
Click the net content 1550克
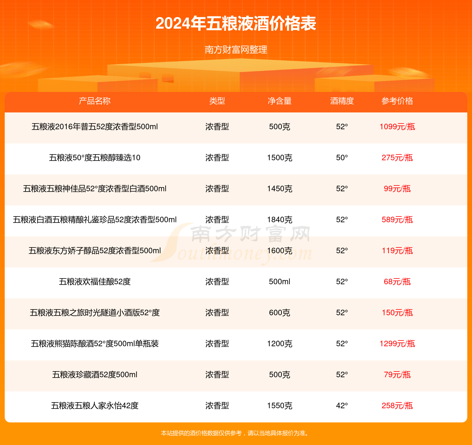point(280,406)
